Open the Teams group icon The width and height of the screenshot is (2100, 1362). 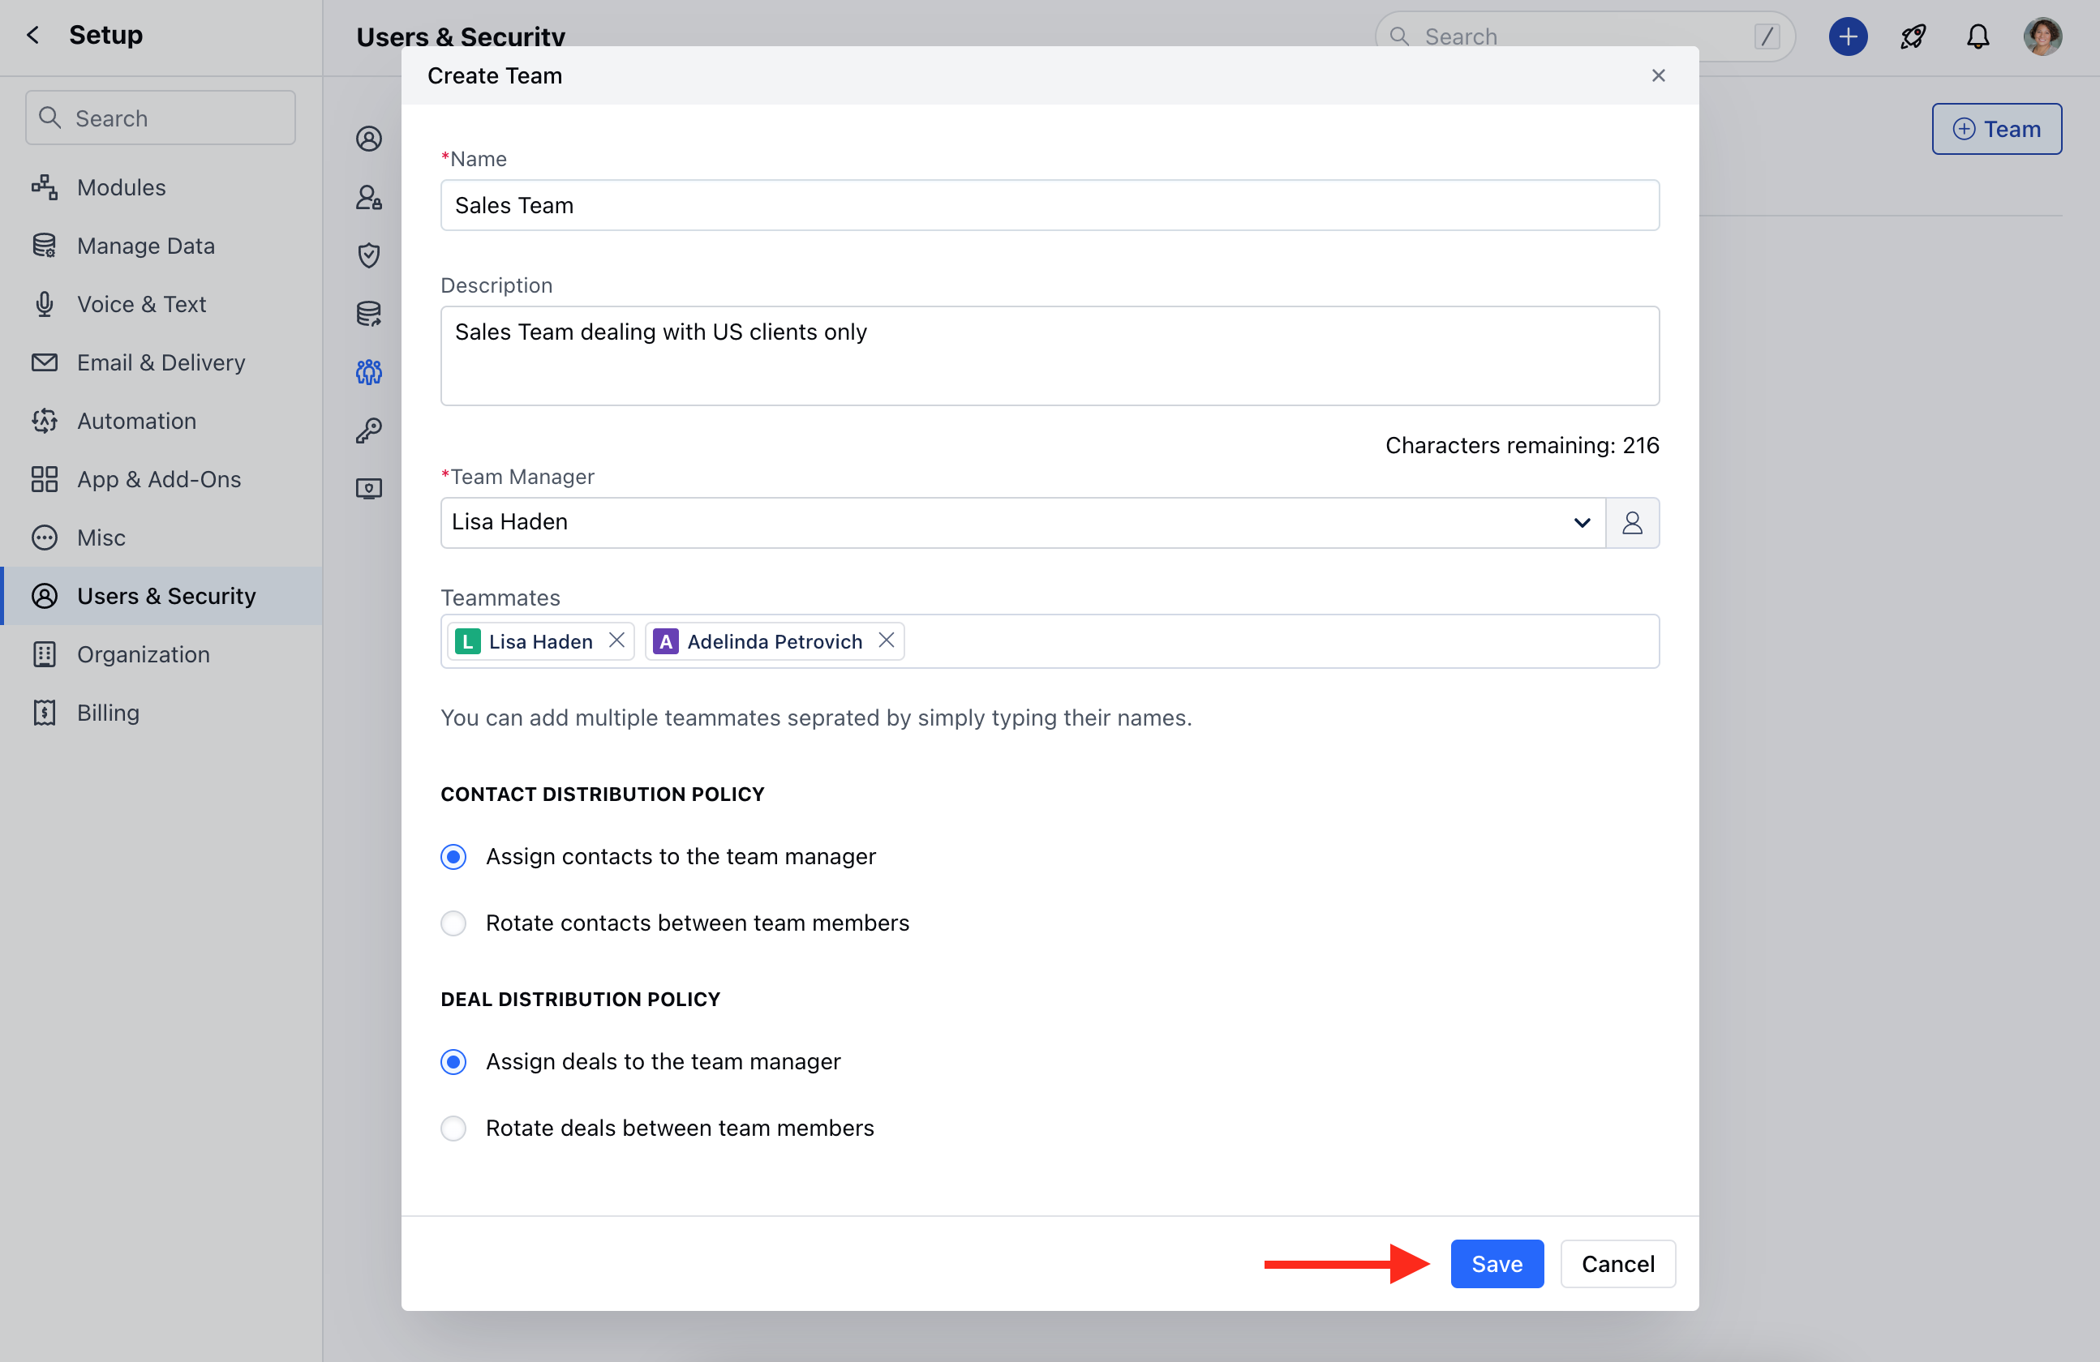tap(369, 371)
